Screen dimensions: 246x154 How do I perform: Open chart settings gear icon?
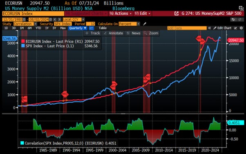click(241, 28)
